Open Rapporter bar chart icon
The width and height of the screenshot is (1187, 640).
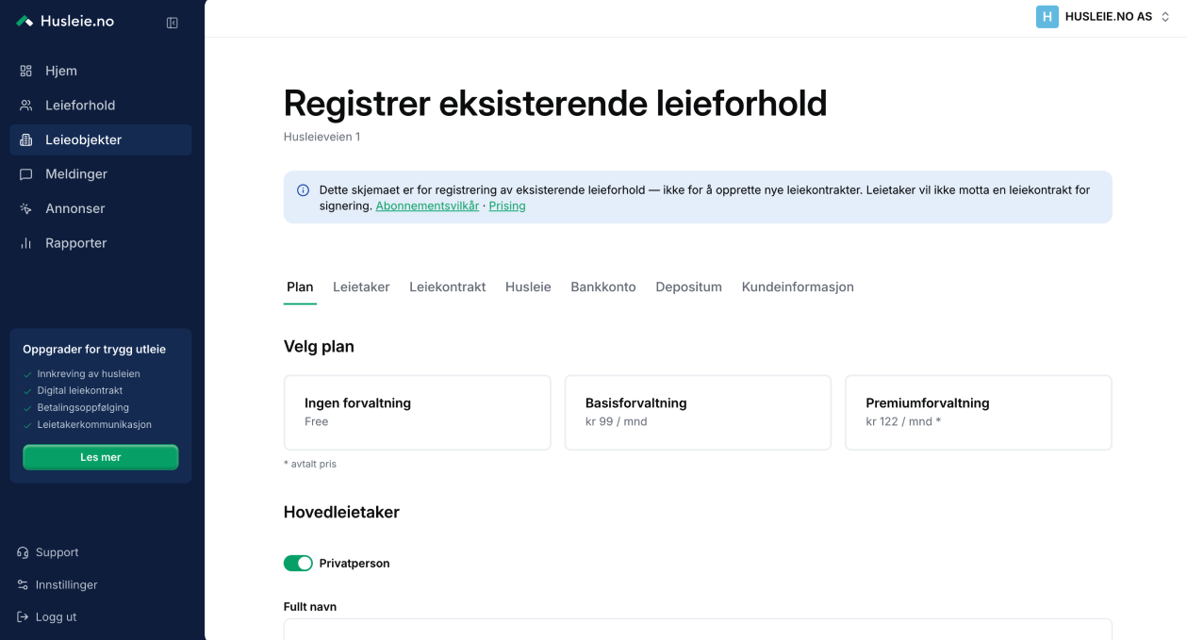(26, 243)
